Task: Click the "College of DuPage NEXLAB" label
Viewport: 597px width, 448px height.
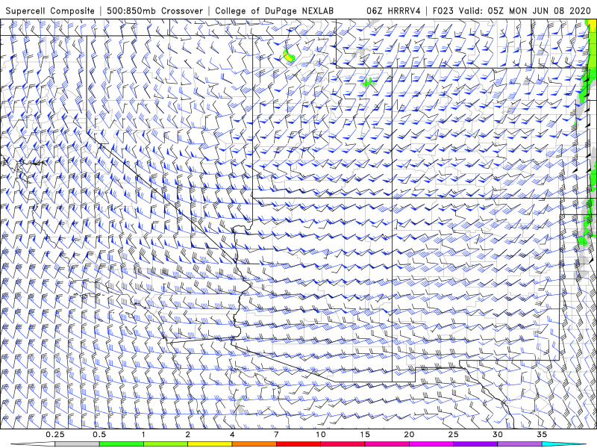Action: (274, 10)
